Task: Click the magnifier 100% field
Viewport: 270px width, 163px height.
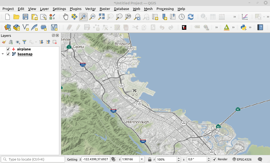Action: pyautogui.click(x=166, y=159)
